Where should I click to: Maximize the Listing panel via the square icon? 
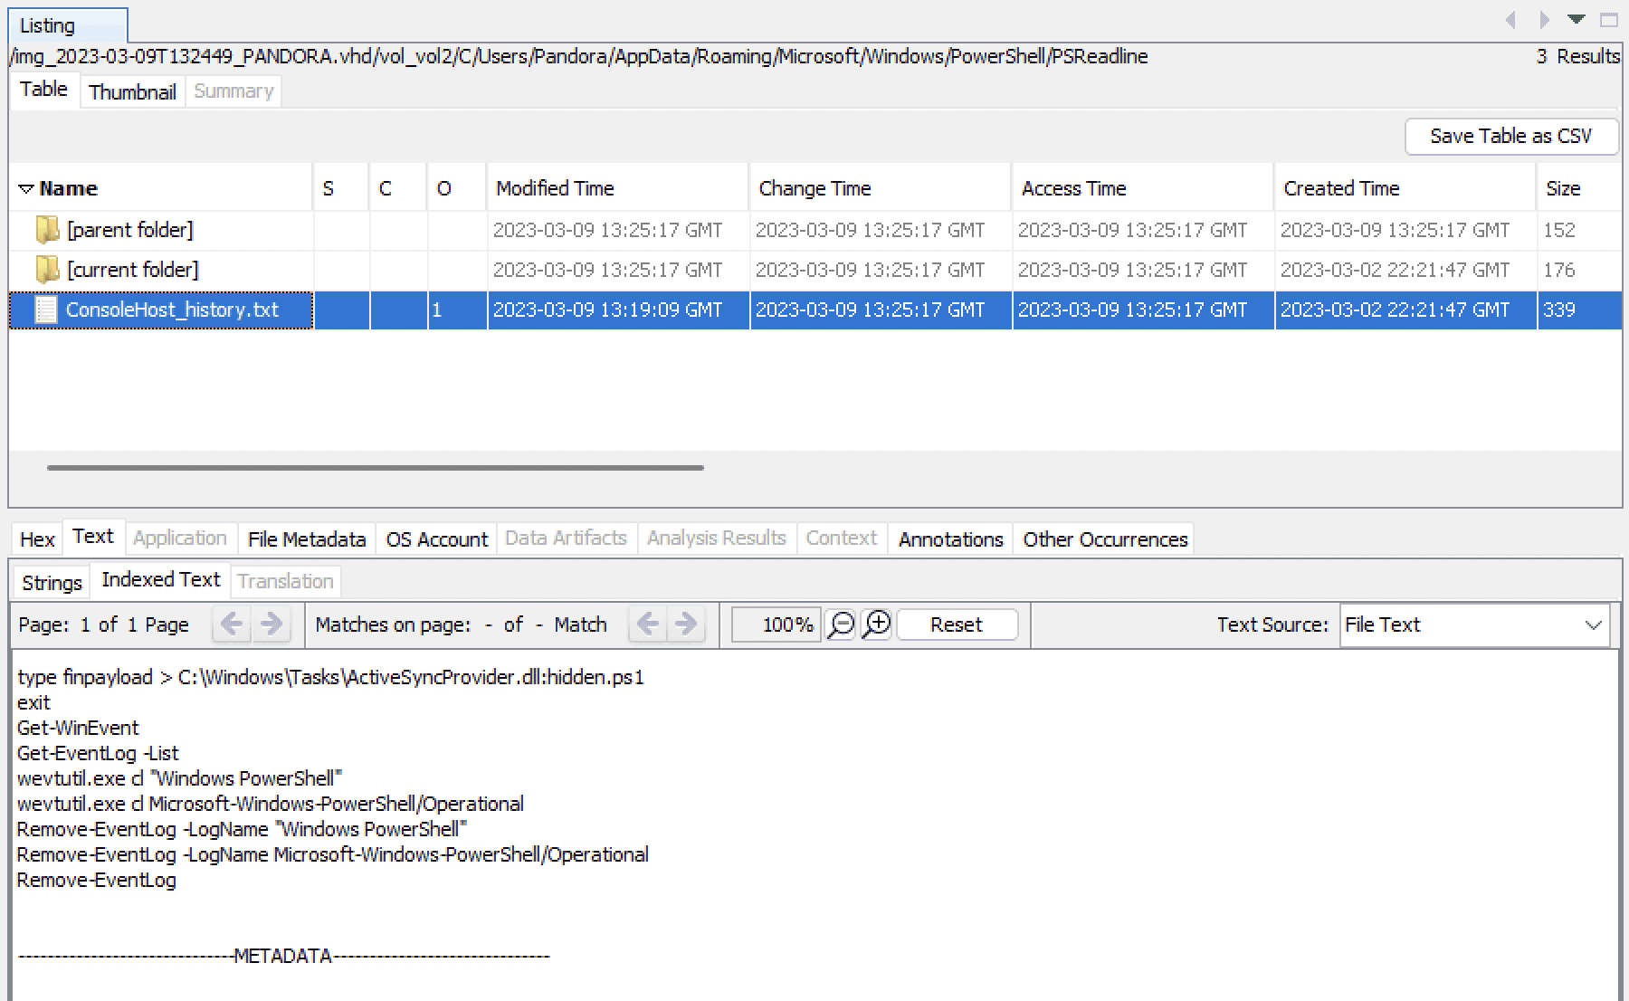(x=1608, y=20)
